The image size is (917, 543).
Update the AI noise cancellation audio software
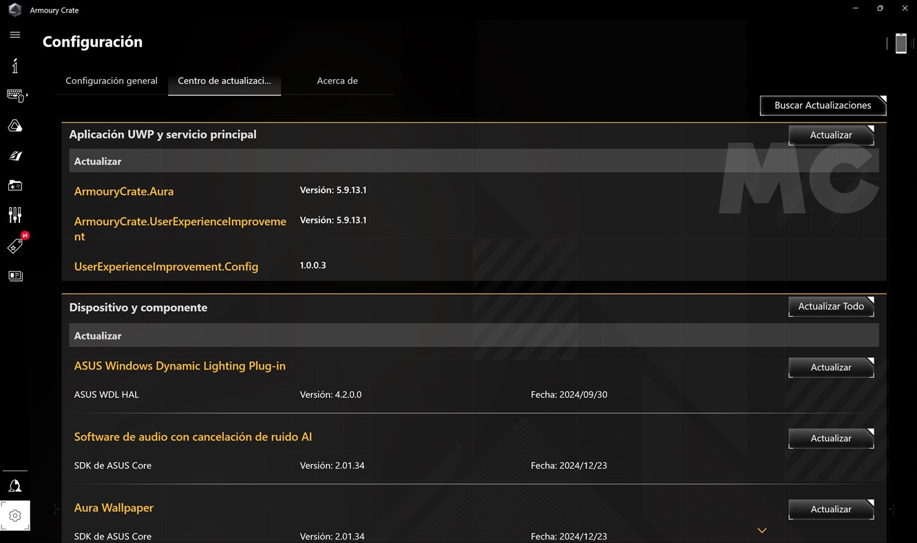point(831,438)
